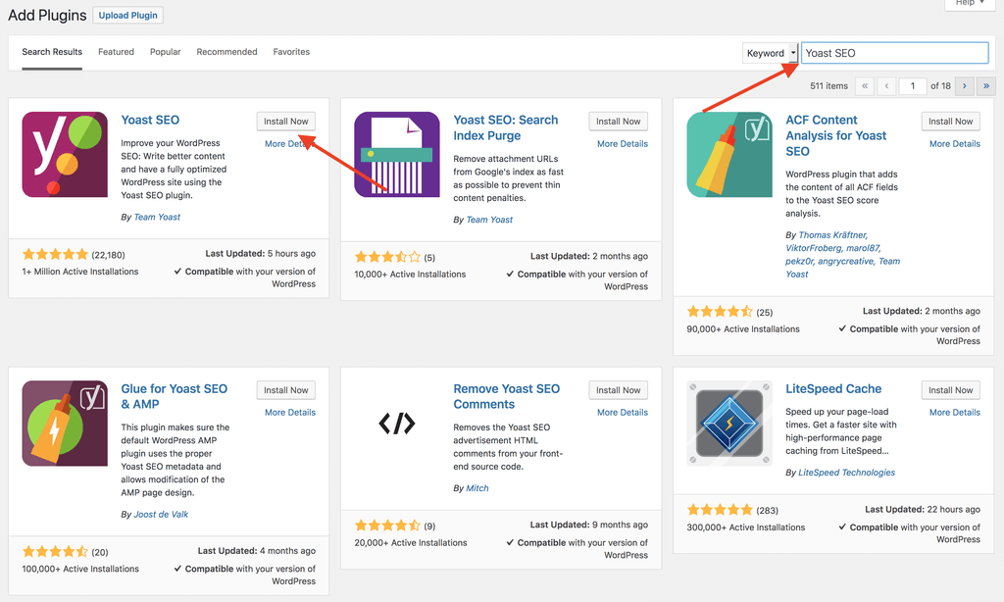
Task: Click the plugin search field containing Yoast SEO
Action: [x=894, y=53]
